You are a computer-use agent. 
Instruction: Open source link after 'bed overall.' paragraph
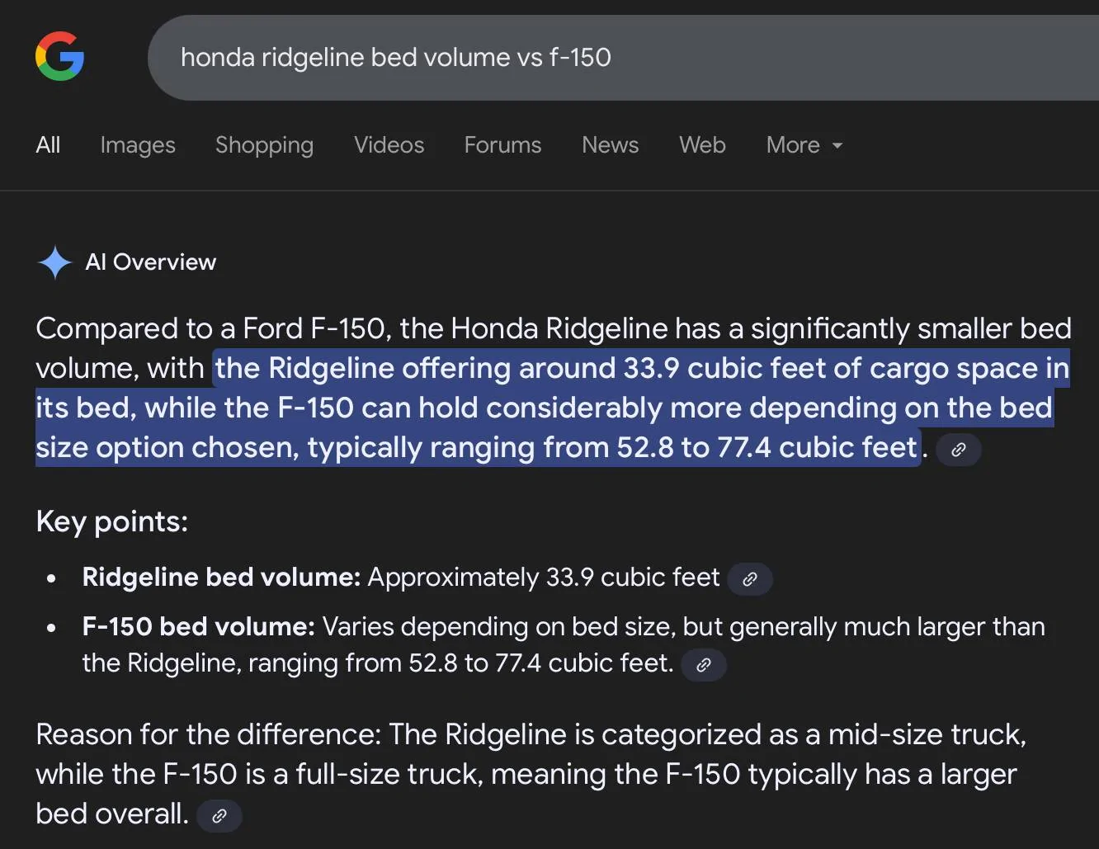pos(219,816)
